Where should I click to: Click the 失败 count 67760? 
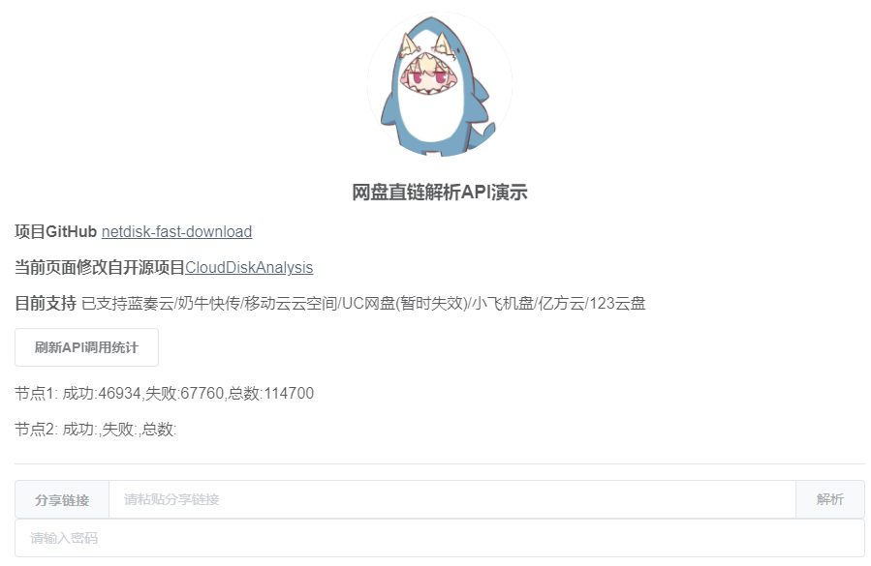202,394
